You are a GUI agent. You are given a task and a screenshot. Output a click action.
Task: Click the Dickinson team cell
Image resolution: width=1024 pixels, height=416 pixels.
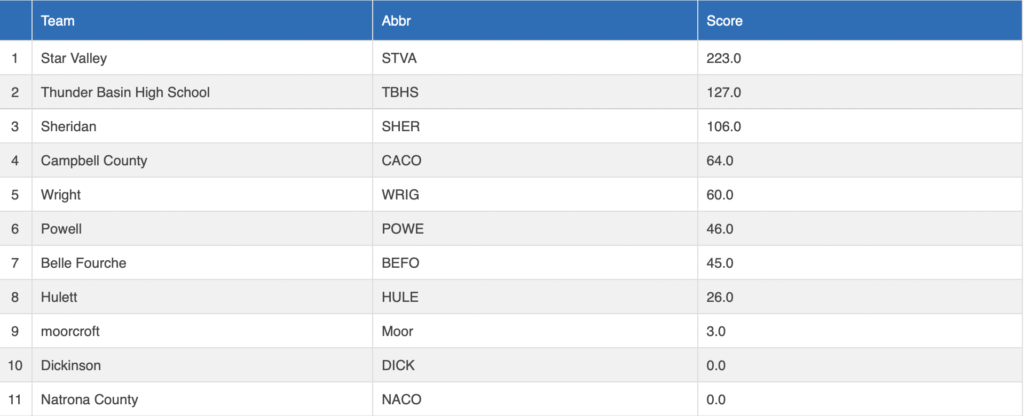tap(70, 365)
